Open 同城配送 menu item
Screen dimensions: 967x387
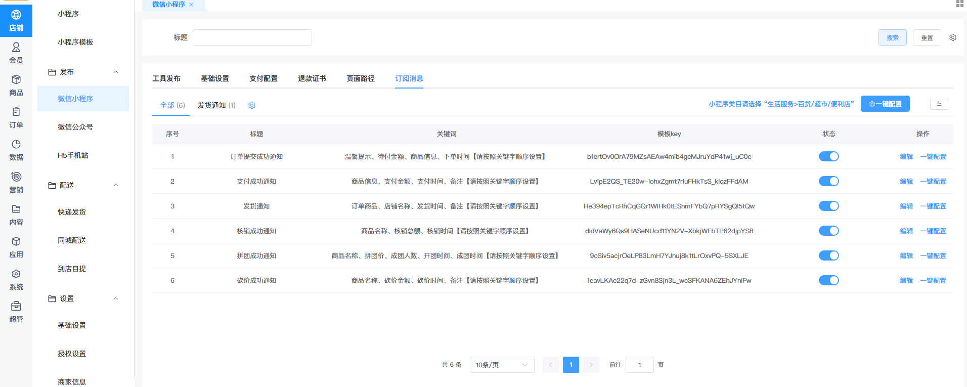(72, 240)
